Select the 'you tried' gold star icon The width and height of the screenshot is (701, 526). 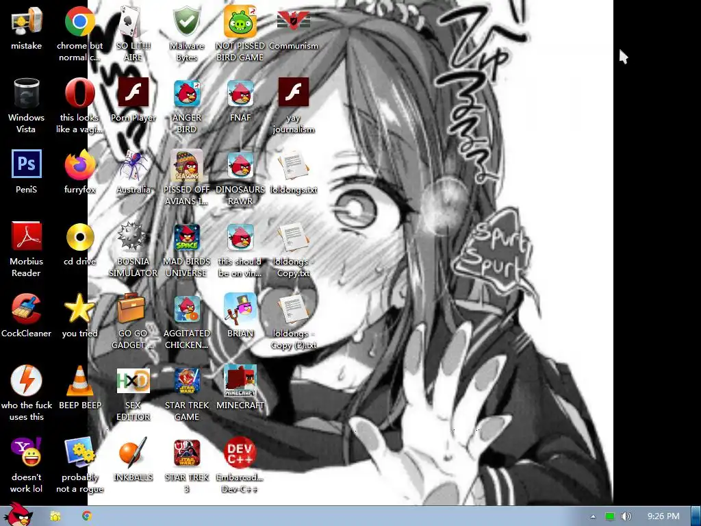79,309
